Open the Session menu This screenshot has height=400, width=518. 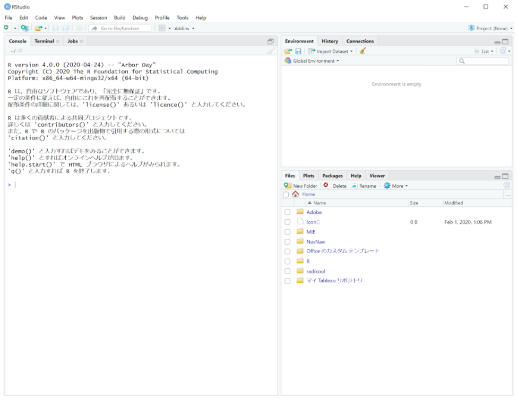[98, 18]
